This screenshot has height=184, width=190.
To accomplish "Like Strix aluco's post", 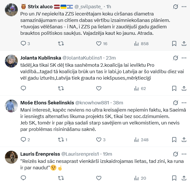I will point(99,44).
